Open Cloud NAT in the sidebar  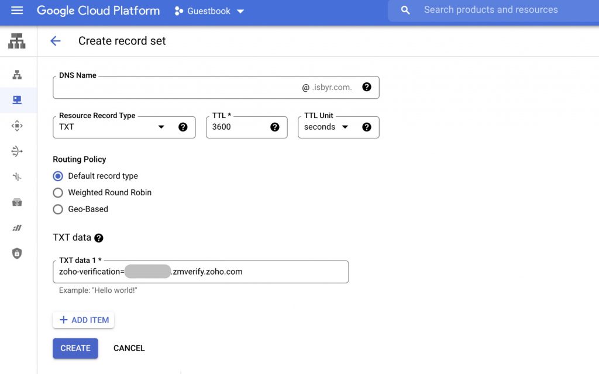coord(17,151)
